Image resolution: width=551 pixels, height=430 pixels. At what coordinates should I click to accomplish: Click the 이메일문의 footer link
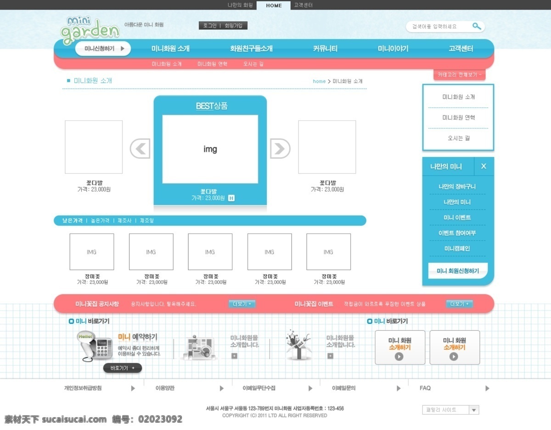tap(343, 388)
